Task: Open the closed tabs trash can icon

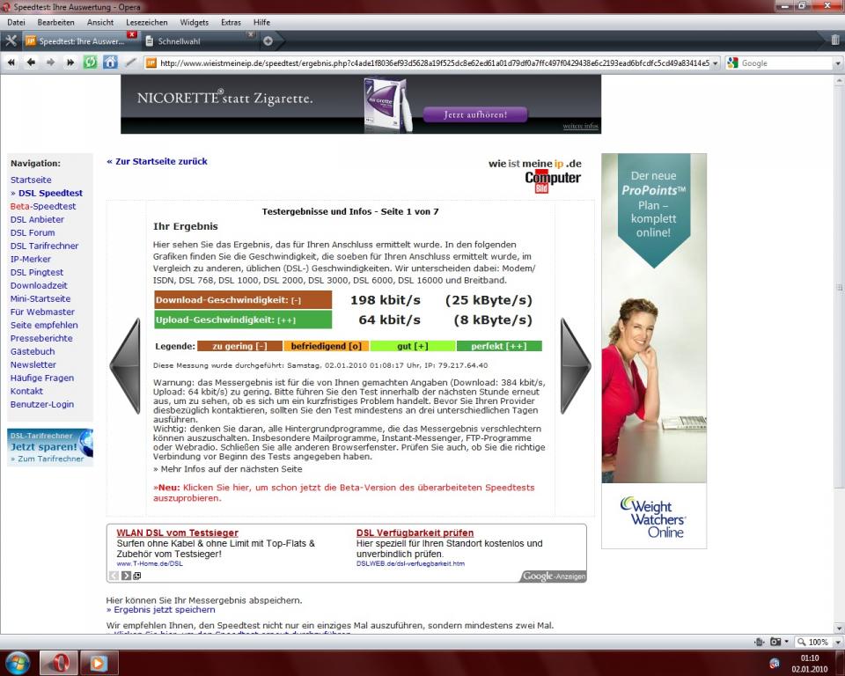Action: [x=834, y=40]
